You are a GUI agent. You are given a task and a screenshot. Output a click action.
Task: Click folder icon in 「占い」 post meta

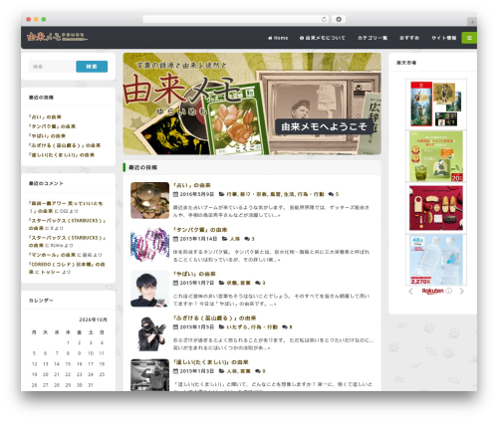(x=222, y=194)
